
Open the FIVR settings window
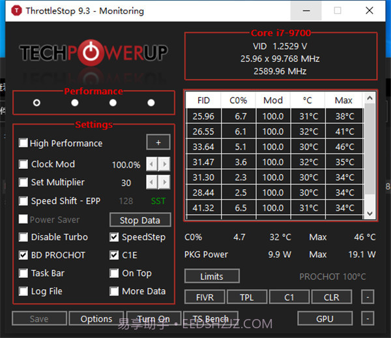point(205,297)
